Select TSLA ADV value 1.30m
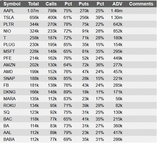 pos(117,17)
